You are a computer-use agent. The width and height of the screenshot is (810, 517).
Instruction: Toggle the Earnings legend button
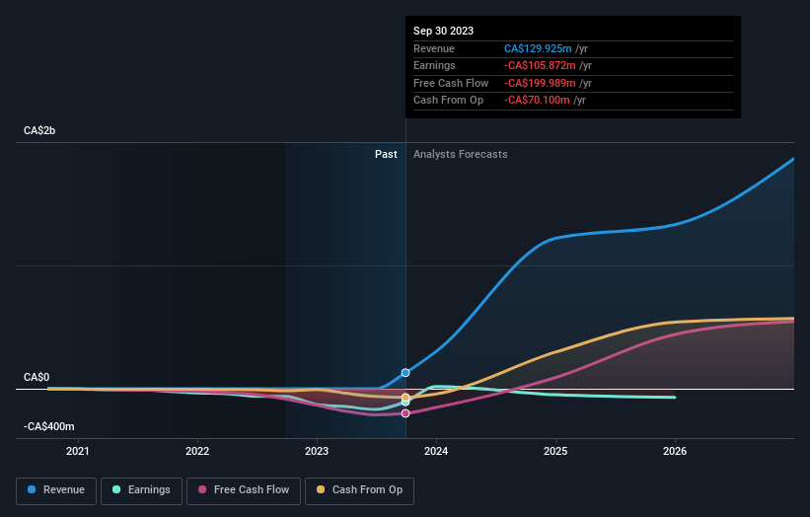point(141,490)
